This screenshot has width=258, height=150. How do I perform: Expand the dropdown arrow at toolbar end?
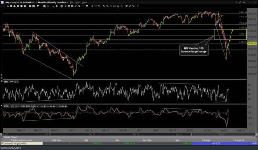[x=138, y=6]
